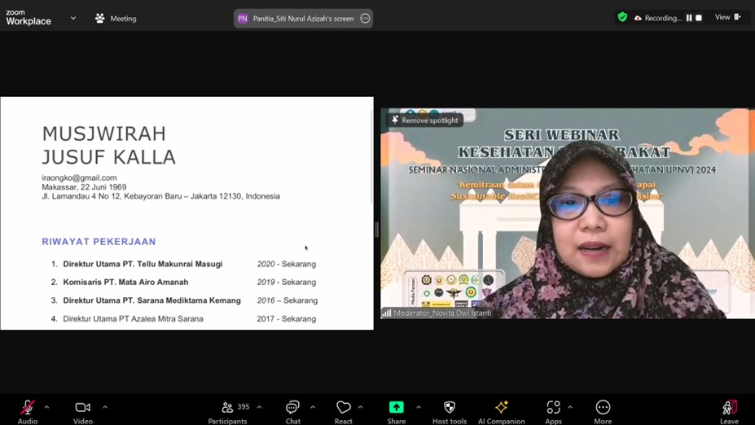This screenshot has width=755, height=425.
Task: Open the Chat panel
Action: [292, 408]
